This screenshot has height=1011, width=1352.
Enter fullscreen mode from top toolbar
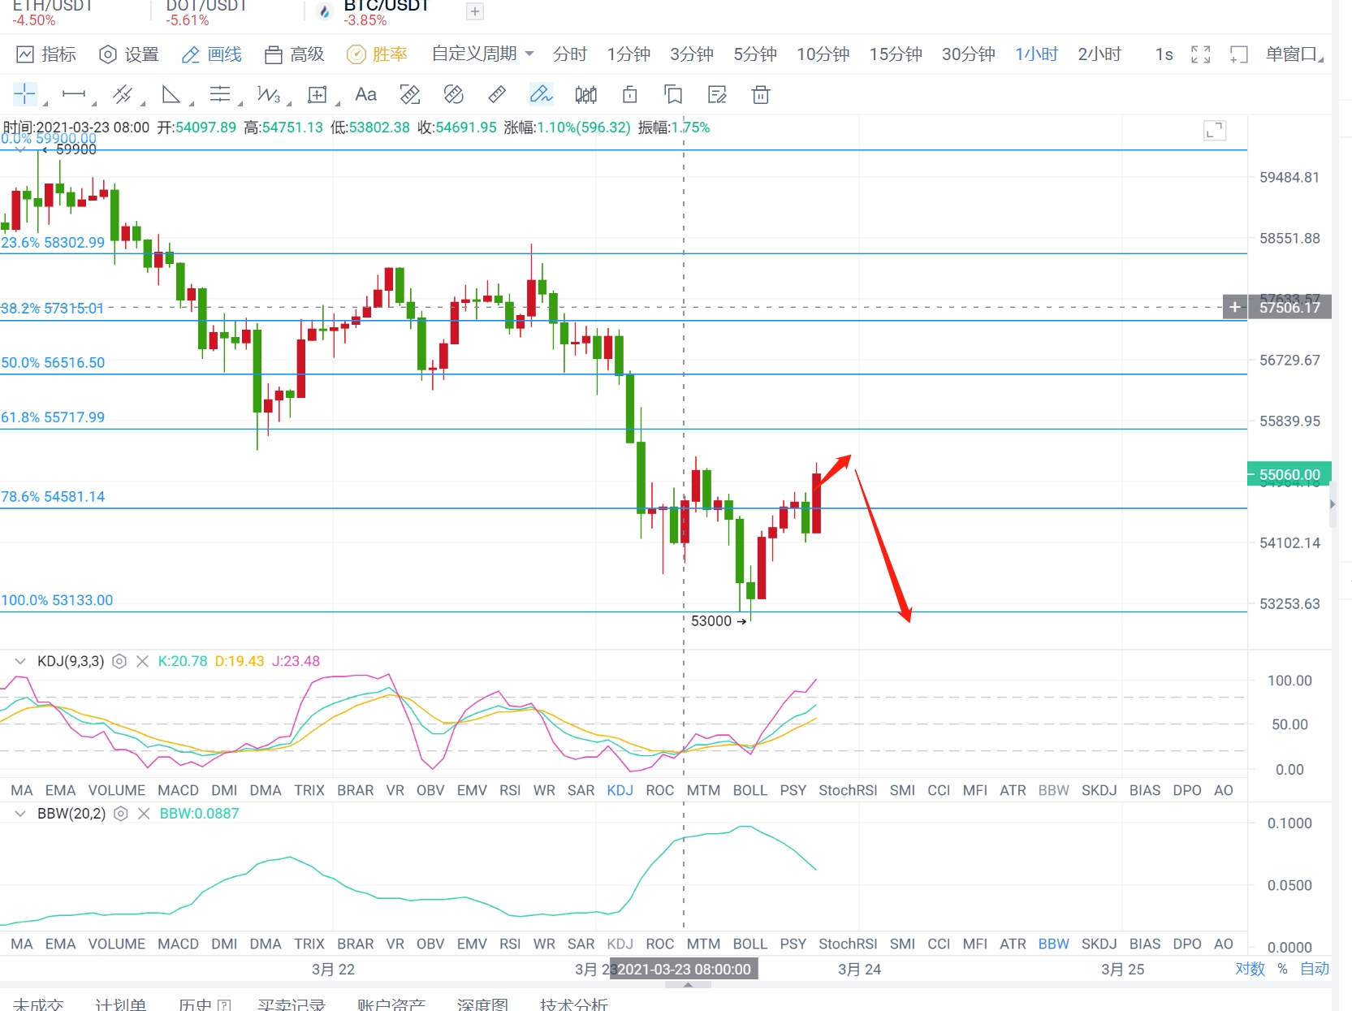(1200, 54)
